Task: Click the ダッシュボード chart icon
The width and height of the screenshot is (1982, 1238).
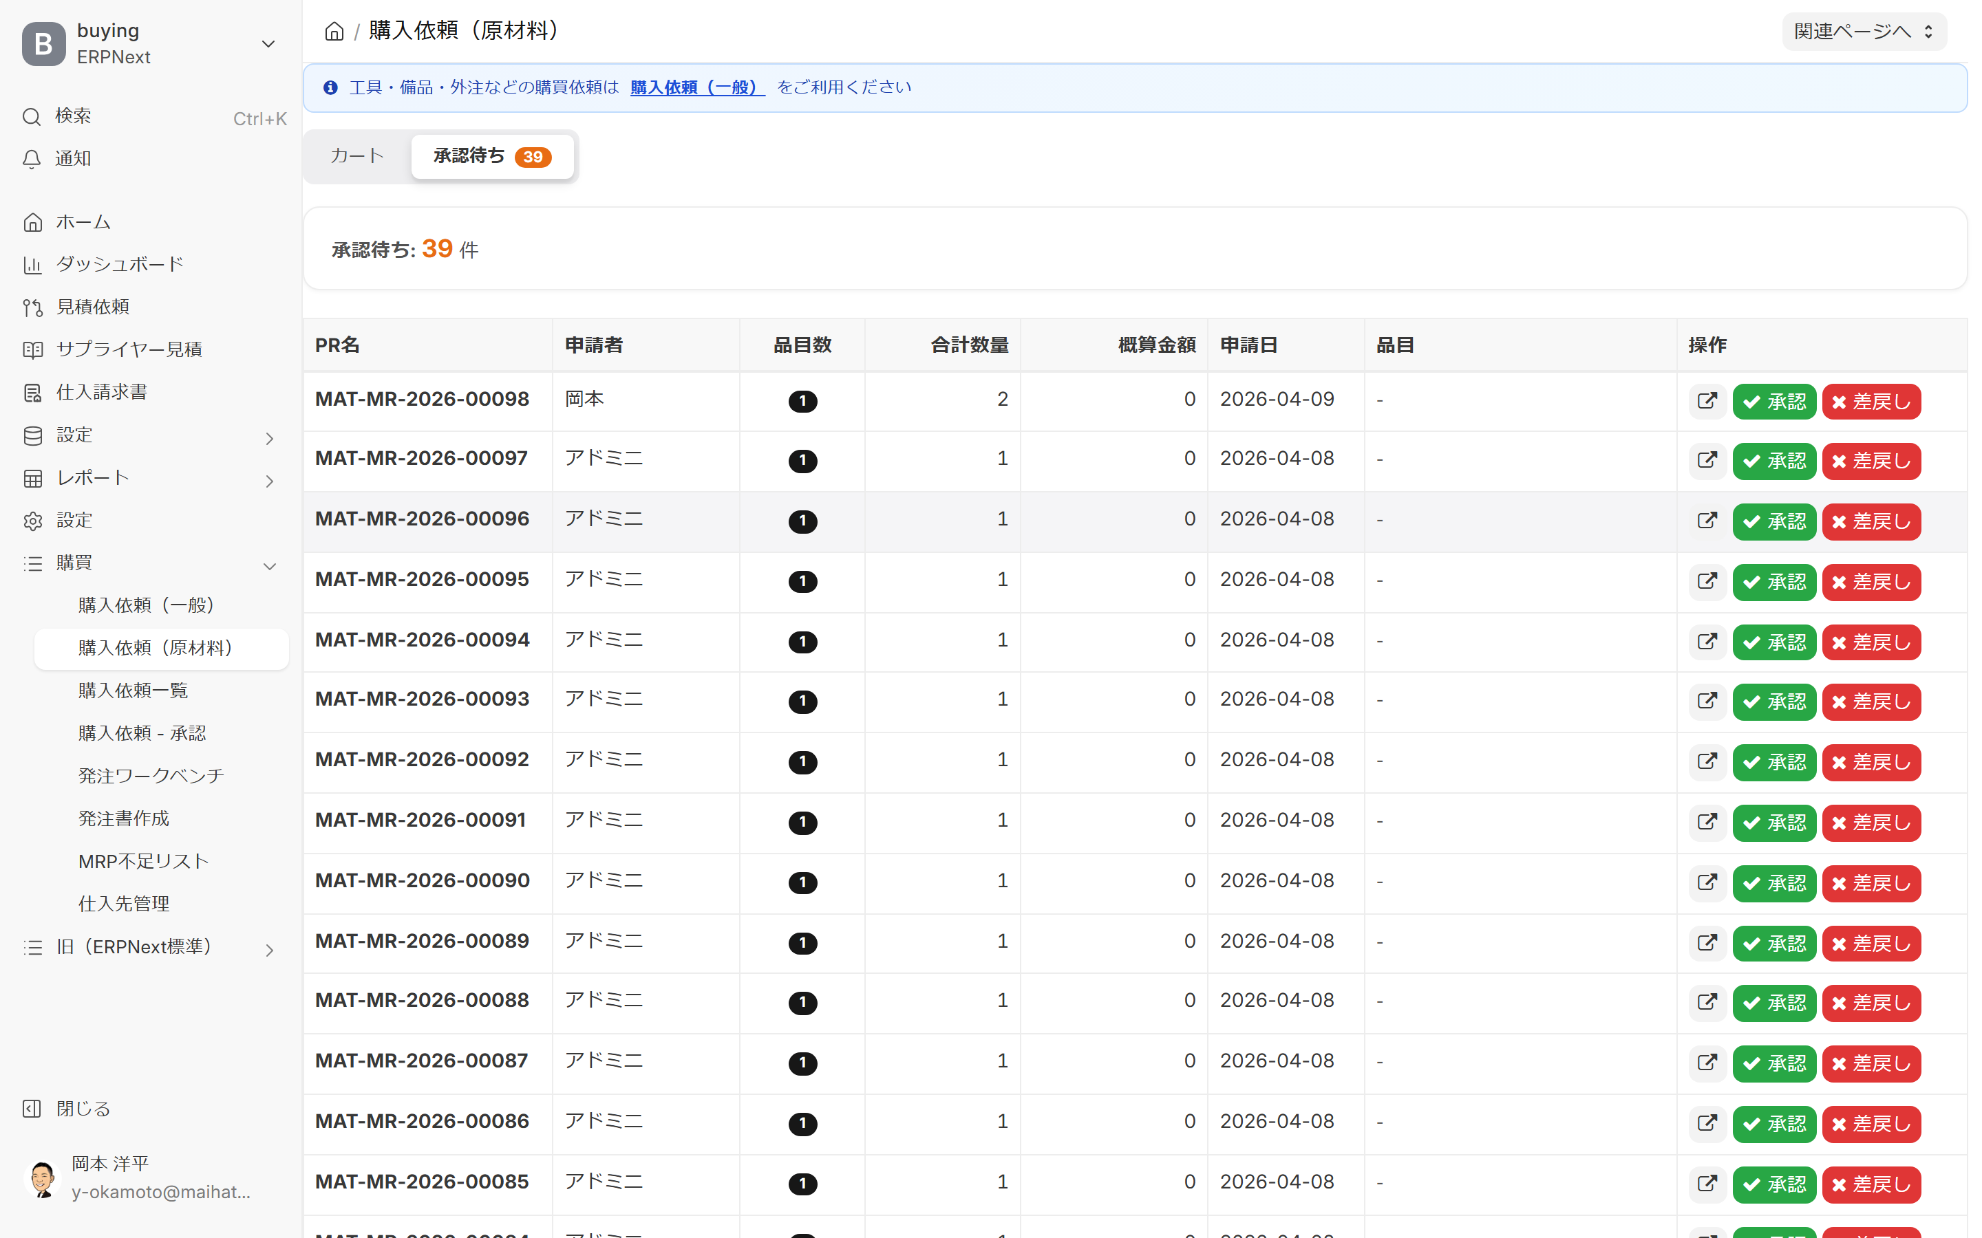Action: [x=33, y=265]
